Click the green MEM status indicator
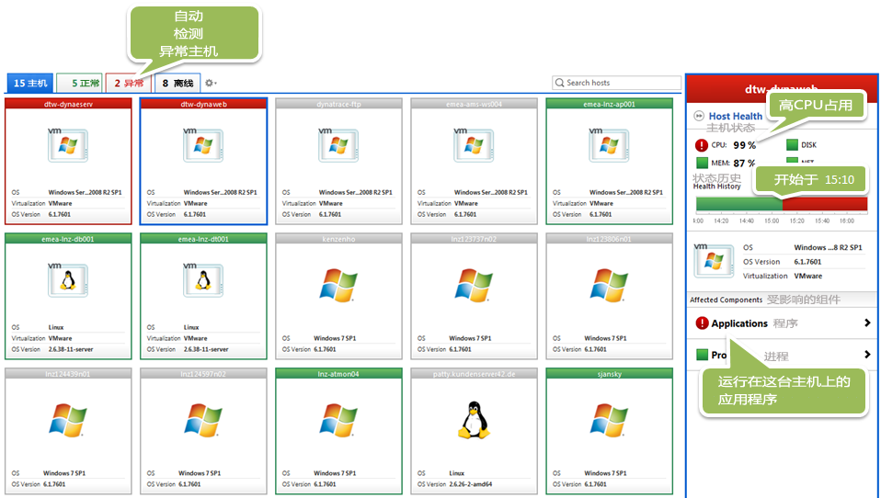This screenshot has width=881, height=498. 703,163
